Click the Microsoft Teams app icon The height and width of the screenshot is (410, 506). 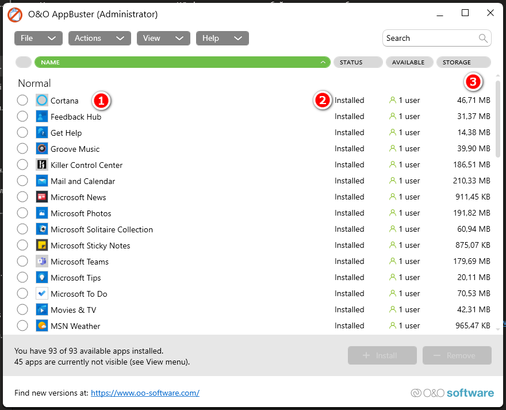pos(41,261)
